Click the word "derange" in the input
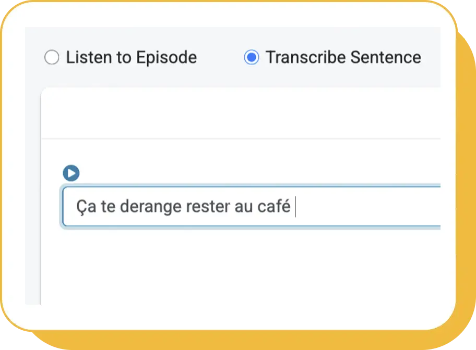 pyautogui.click(x=150, y=207)
